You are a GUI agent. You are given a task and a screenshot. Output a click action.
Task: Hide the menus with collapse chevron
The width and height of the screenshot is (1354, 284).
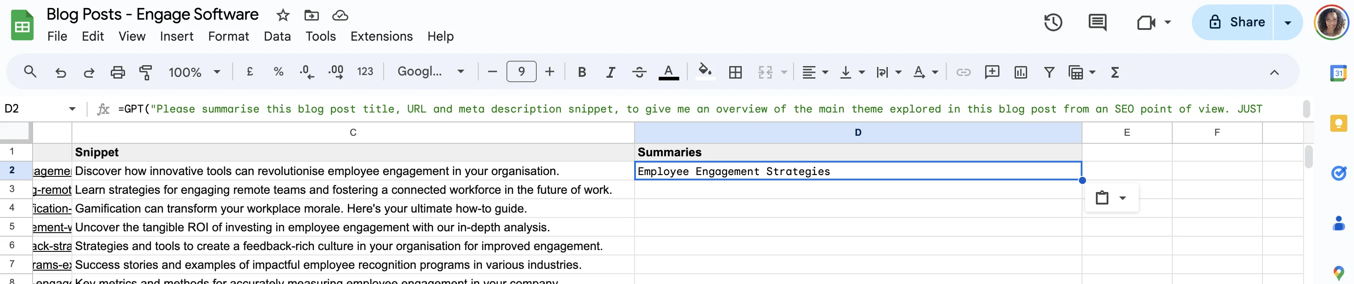[x=1274, y=73]
